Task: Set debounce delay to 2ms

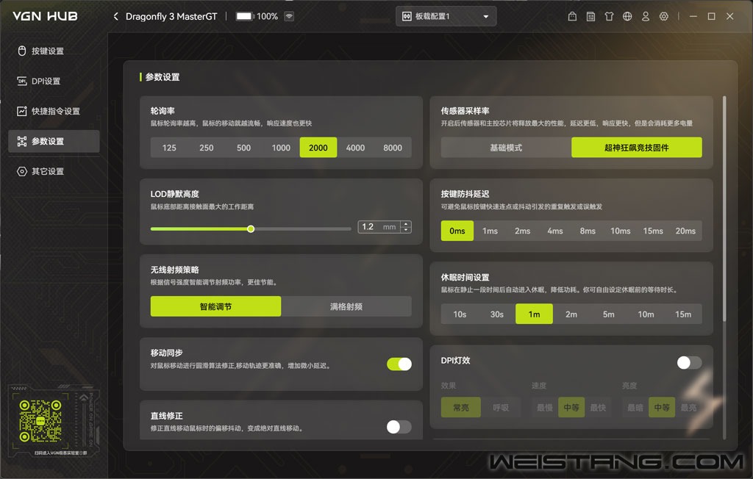Action: coord(523,231)
